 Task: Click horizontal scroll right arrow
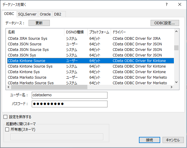tap(172, 87)
